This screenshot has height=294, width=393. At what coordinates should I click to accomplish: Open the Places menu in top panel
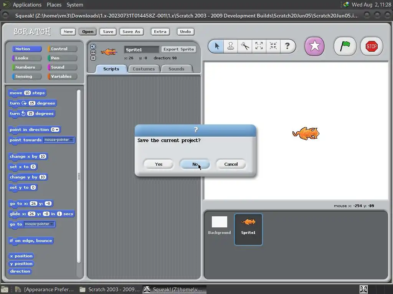point(54,5)
